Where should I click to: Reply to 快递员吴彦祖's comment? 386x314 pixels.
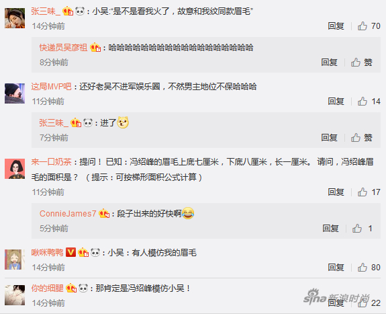pos(329,62)
